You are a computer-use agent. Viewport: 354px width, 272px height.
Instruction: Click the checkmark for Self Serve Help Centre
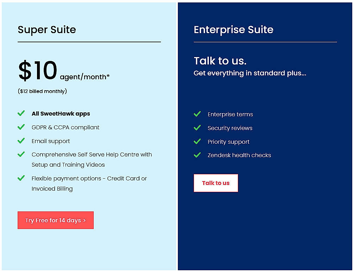[x=21, y=154]
